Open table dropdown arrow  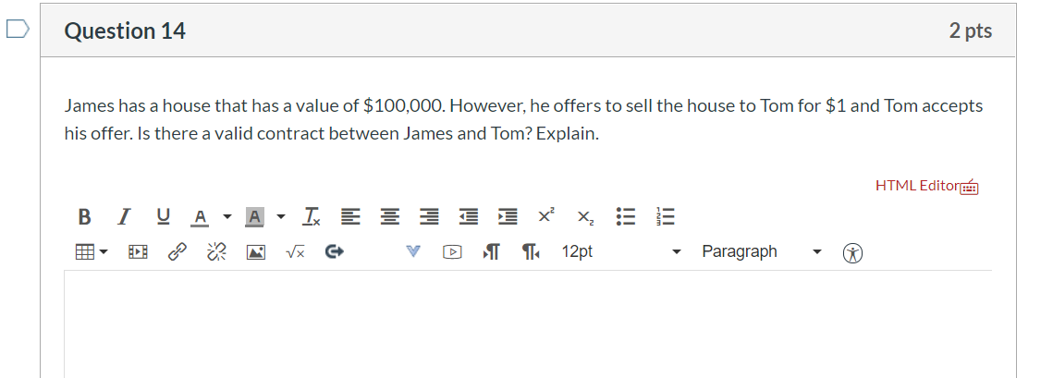[x=104, y=252]
